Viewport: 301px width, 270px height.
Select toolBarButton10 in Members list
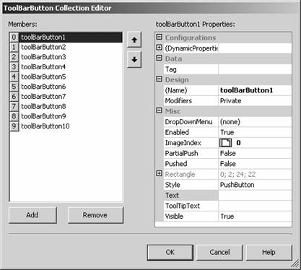pyautogui.click(x=71, y=126)
